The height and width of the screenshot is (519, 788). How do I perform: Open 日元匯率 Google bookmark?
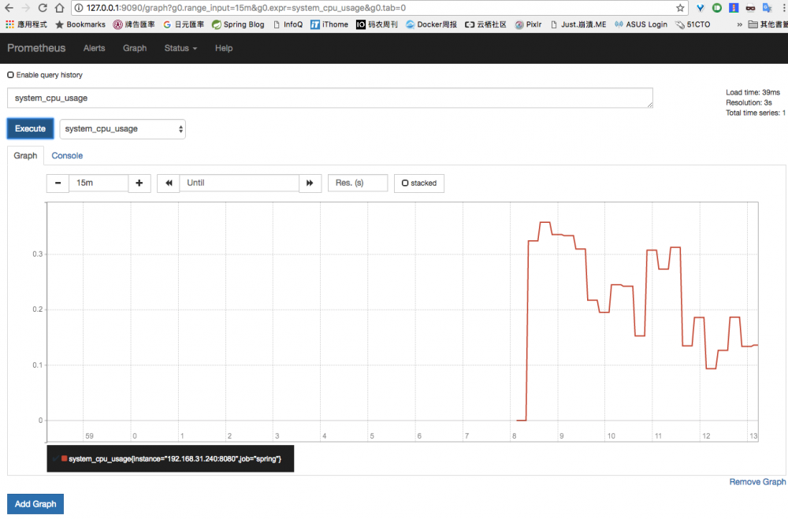184,24
